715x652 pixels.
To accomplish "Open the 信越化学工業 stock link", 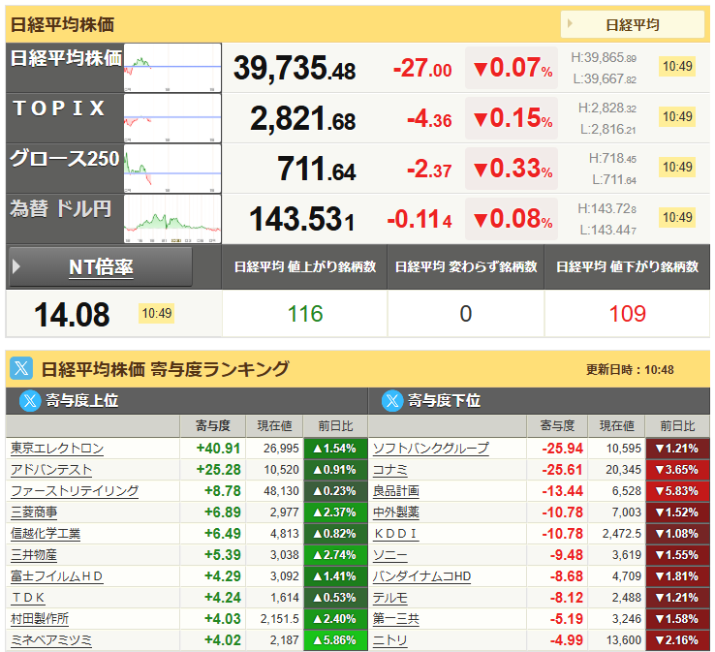I will [x=46, y=534].
